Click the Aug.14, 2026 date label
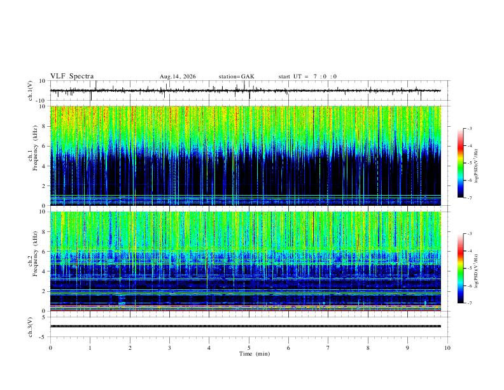This screenshot has width=504, height=390. pos(178,76)
